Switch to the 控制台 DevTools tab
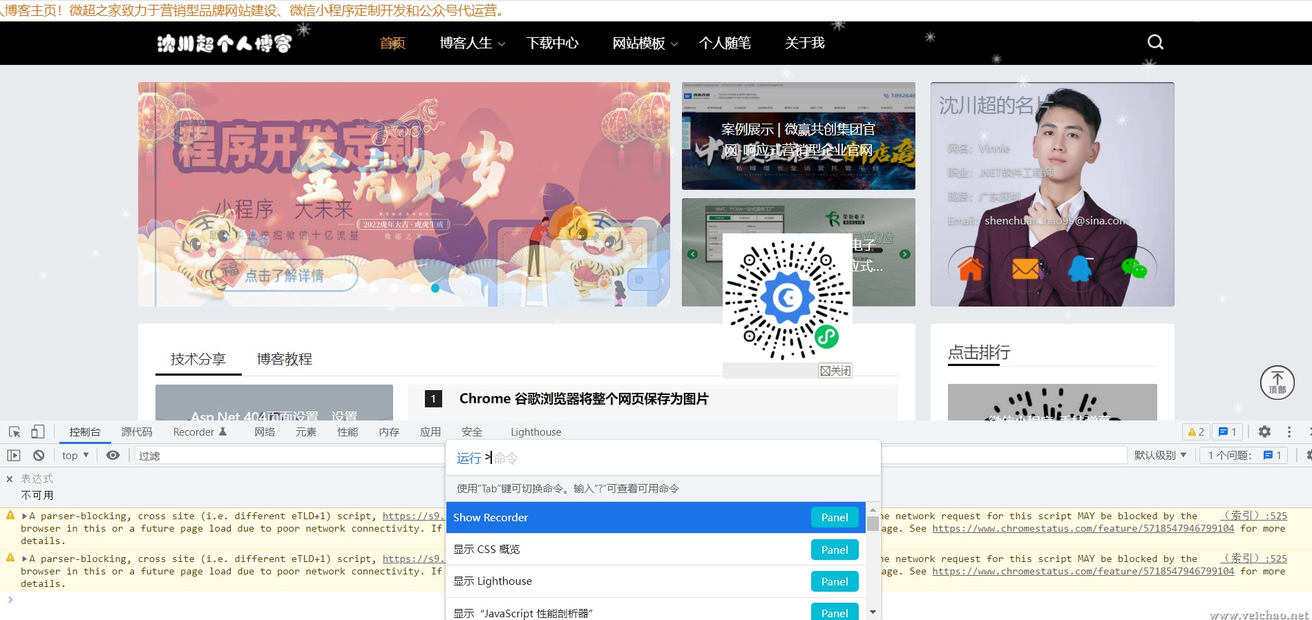 [85, 432]
